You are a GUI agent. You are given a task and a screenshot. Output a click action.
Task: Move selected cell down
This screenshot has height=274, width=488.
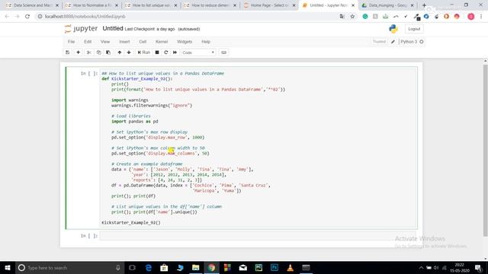click(129, 53)
